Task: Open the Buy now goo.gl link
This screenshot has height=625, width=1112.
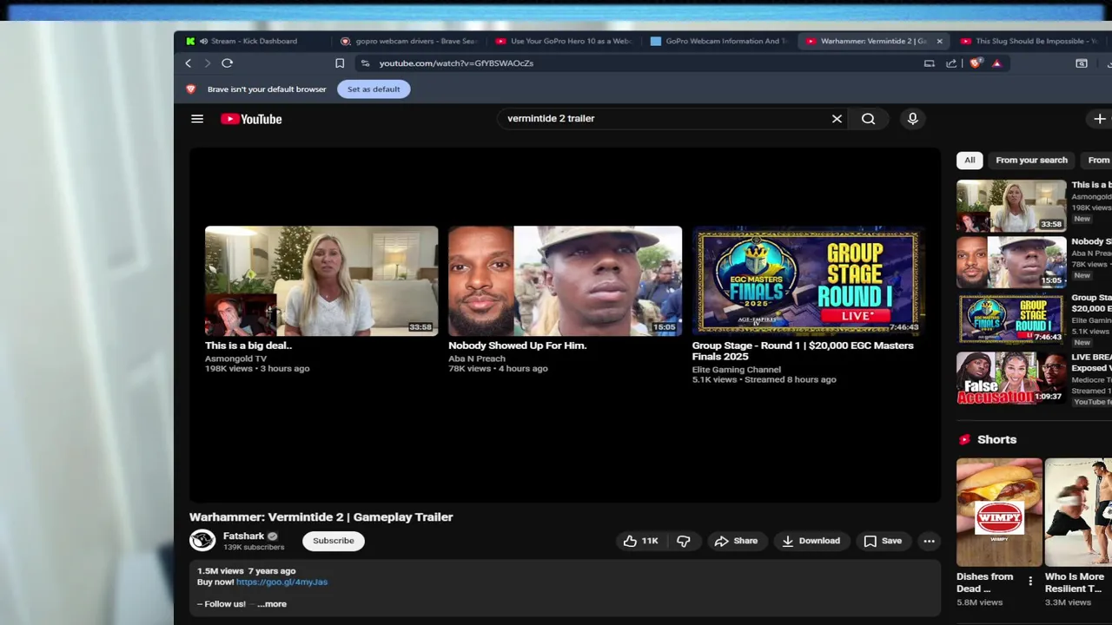Action: tap(281, 582)
